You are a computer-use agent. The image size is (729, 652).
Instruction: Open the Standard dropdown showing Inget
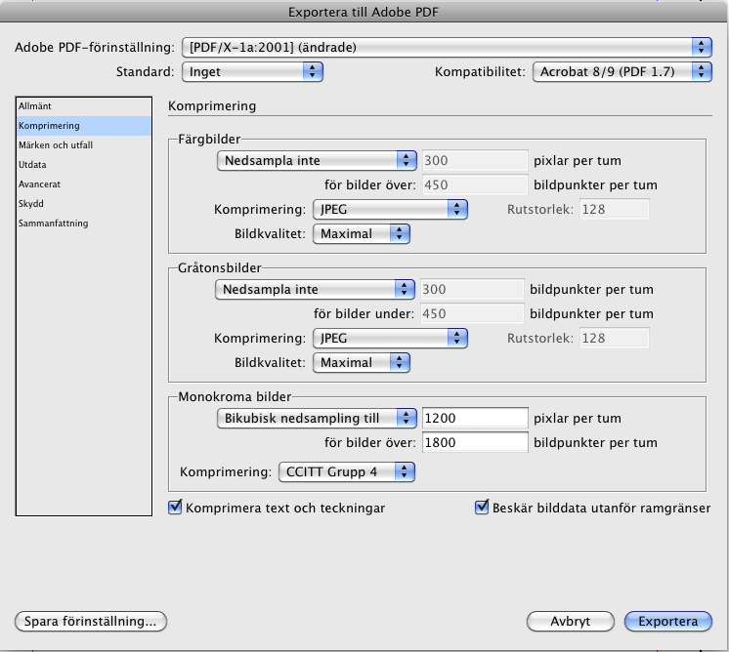[x=252, y=71]
